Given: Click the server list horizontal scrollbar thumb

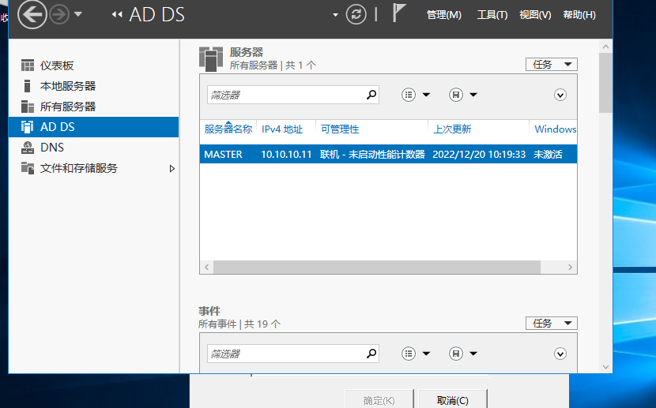Looking at the screenshot, I should (377, 268).
